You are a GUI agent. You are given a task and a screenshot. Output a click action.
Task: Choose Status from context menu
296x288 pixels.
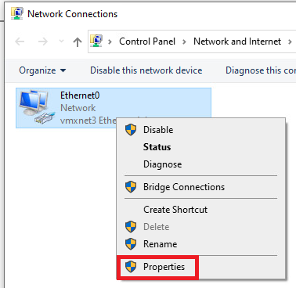(157, 147)
